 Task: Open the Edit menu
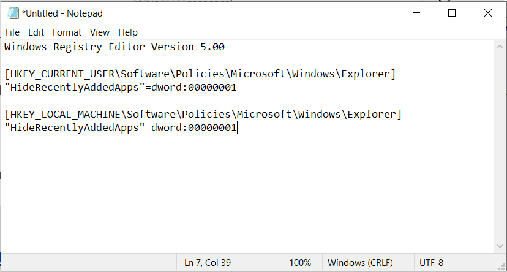(x=36, y=32)
